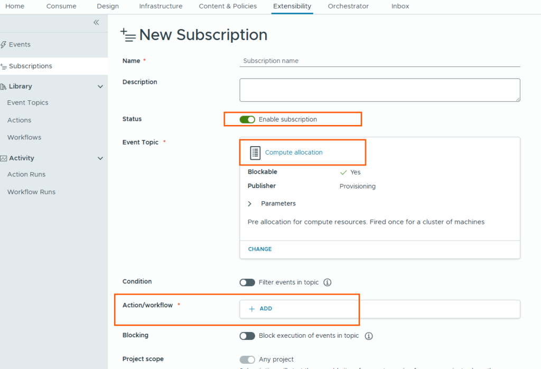Click CHANGE to pick another event topic
541x369 pixels.
pos(259,249)
